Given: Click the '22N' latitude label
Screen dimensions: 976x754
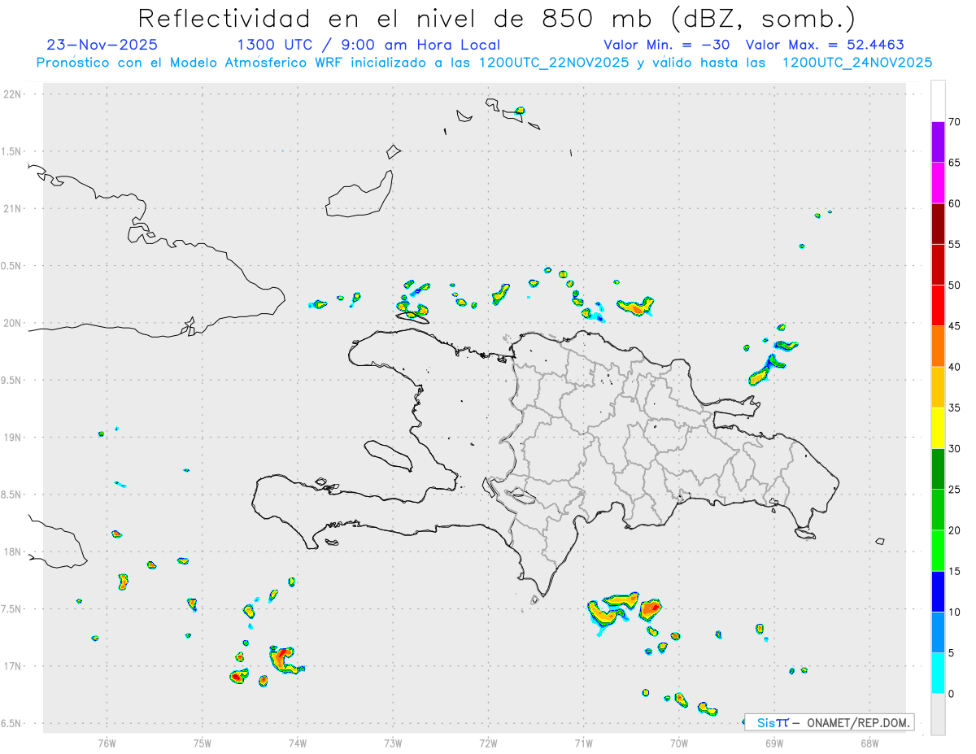Looking at the screenshot, I should (12, 94).
